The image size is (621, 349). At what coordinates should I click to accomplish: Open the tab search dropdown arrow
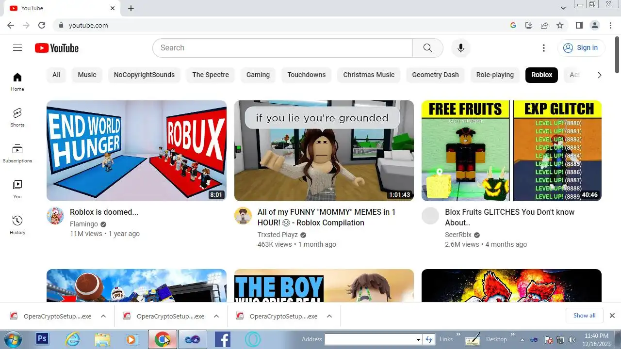click(x=563, y=8)
